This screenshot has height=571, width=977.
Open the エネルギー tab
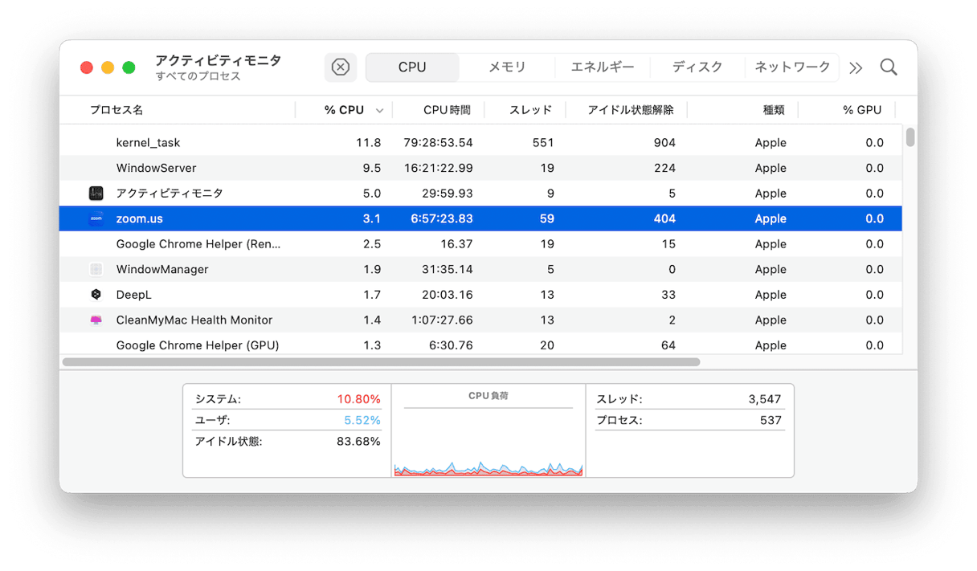click(x=603, y=67)
